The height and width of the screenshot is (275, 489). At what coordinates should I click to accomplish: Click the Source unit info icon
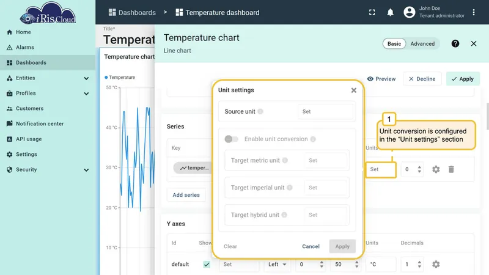click(x=260, y=111)
